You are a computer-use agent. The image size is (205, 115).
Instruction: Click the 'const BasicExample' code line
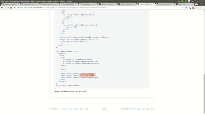68,51
